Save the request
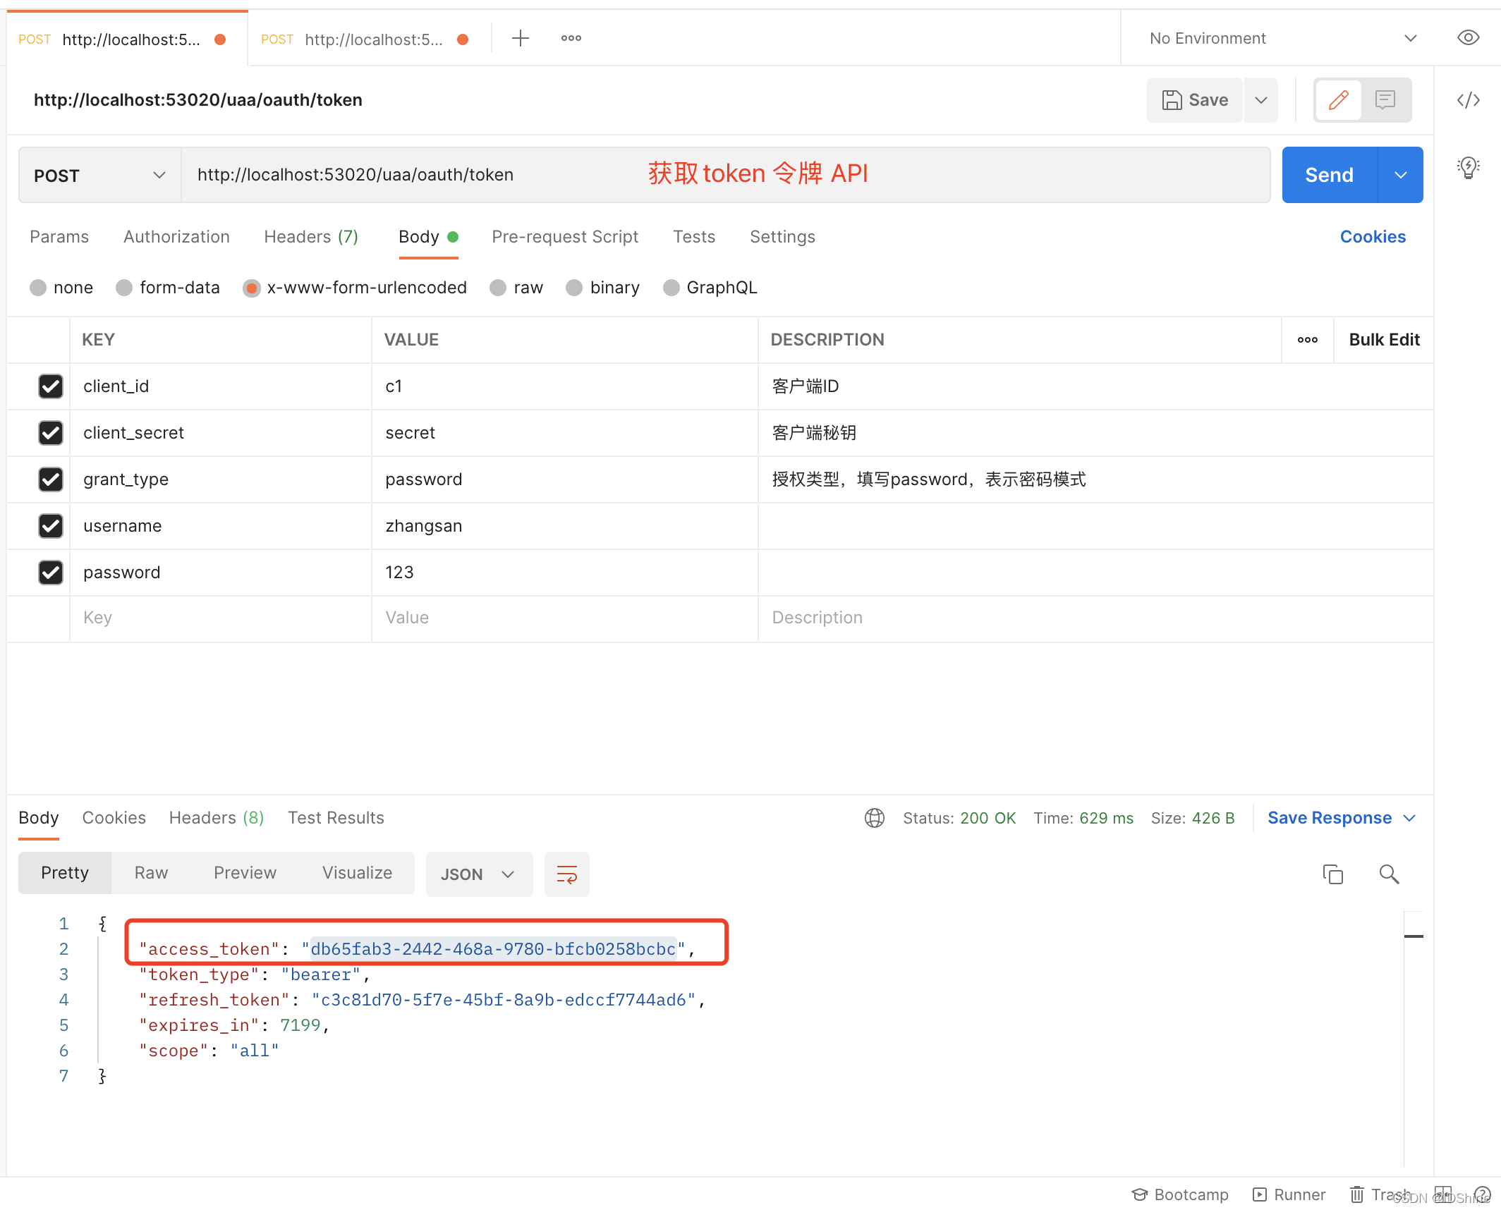The height and width of the screenshot is (1210, 1501). (1194, 100)
